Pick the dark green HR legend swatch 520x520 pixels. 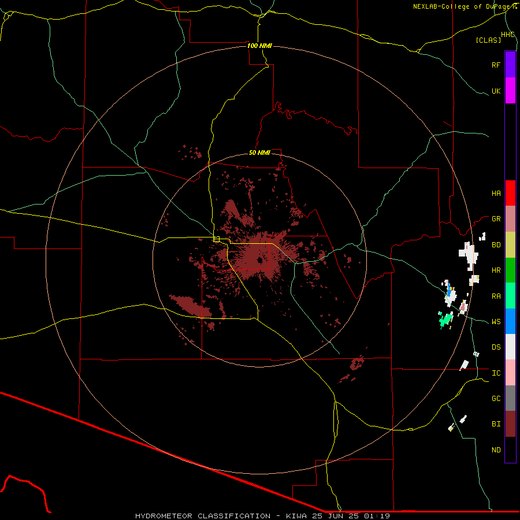tap(510, 270)
